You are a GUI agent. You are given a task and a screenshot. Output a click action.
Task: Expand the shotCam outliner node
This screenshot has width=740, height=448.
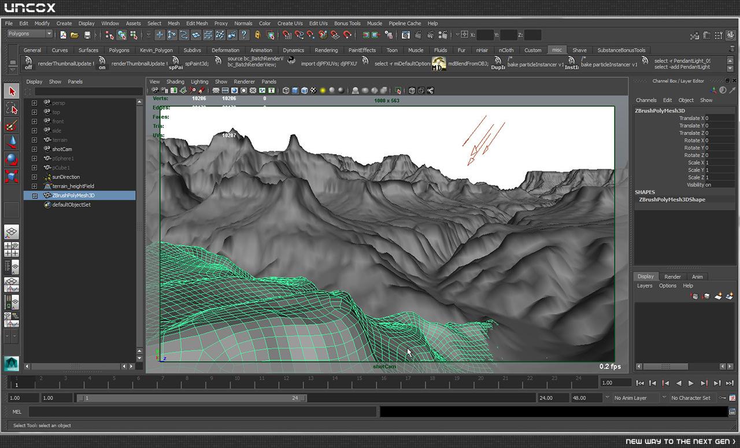(35, 149)
